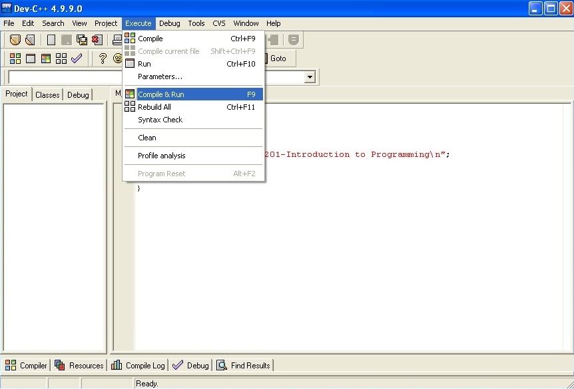Click the Compile four-colored-squares toolbar icon
This screenshot has width=574, height=389.
(x=15, y=59)
